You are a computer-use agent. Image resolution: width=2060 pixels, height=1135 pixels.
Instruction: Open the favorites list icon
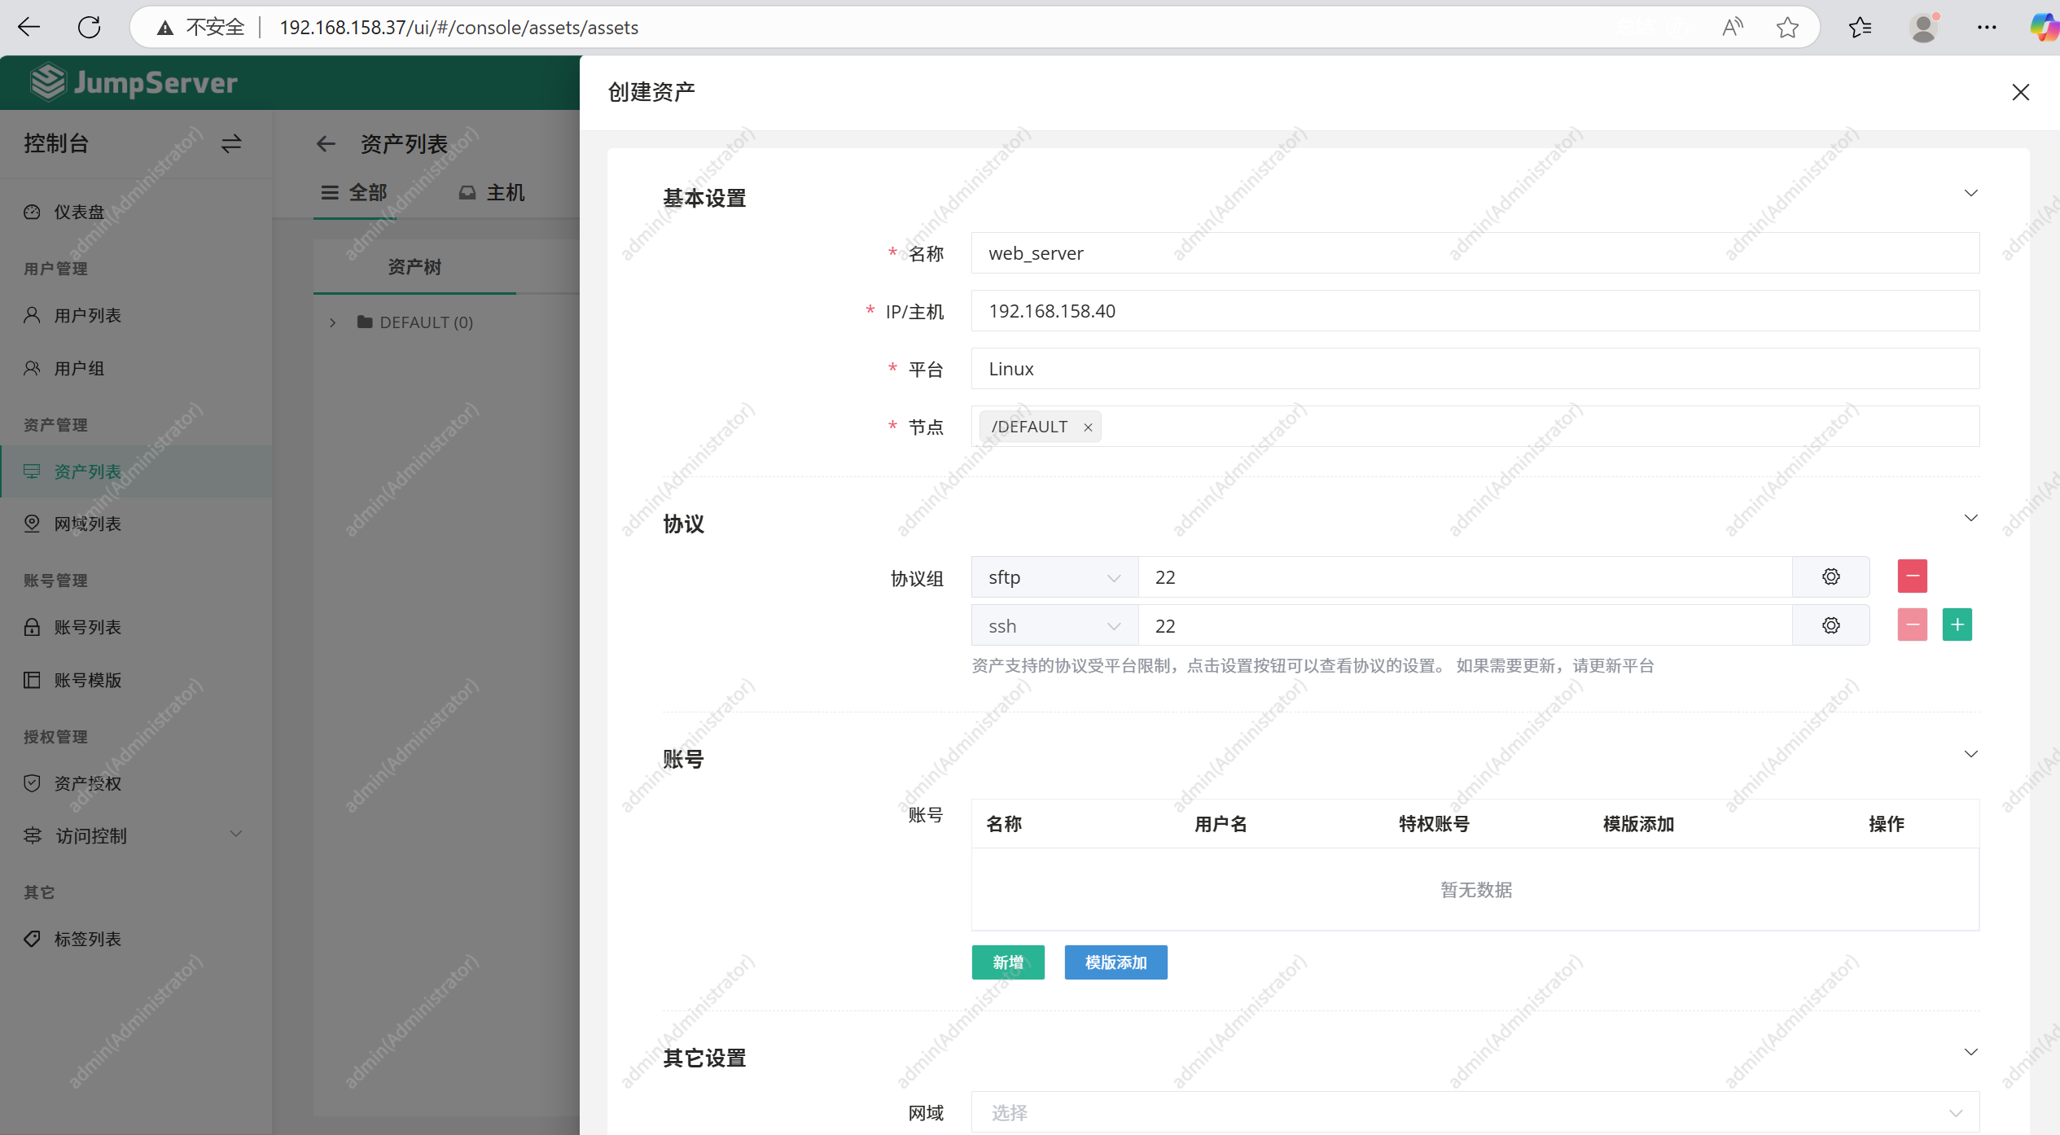pos(1860,28)
